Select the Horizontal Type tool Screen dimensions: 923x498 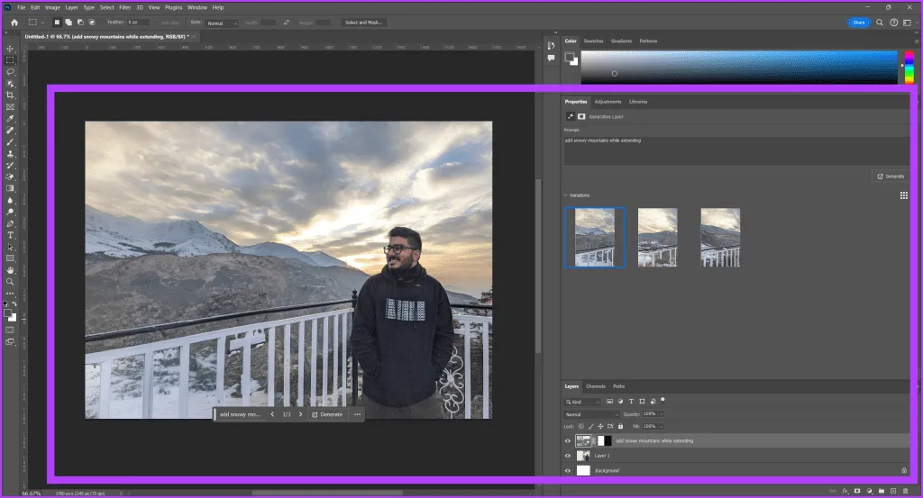tap(11, 235)
